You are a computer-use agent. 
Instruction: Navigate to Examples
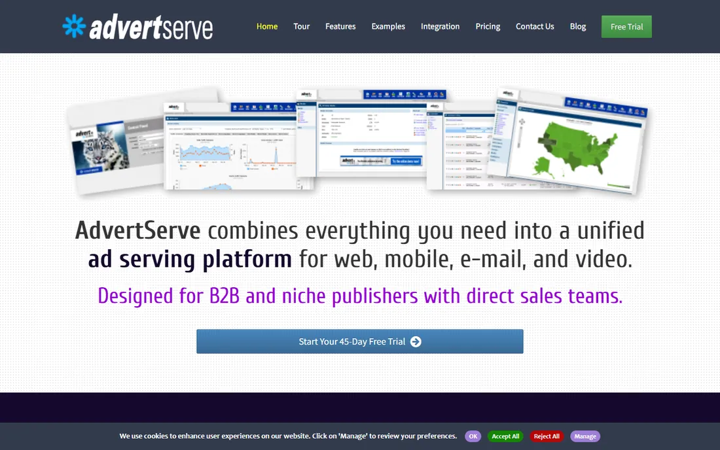tap(388, 27)
